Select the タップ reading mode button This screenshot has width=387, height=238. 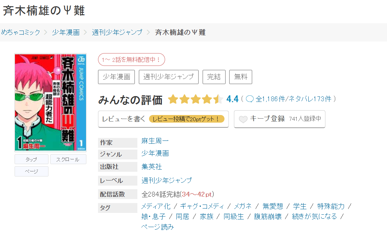click(x=31, y=159)
